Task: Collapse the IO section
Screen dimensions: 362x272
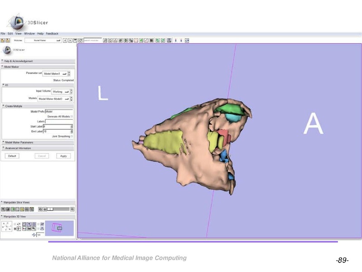Action: click(38, 85)
